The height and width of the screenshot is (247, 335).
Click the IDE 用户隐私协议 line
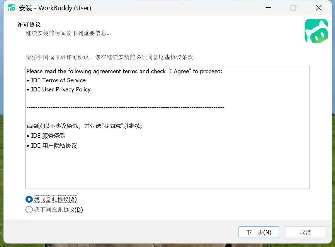tap(52, 146)
